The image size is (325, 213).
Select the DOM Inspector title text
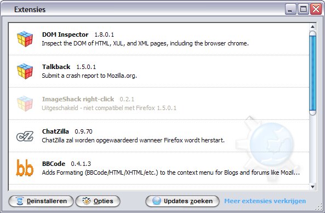[65, 34]
